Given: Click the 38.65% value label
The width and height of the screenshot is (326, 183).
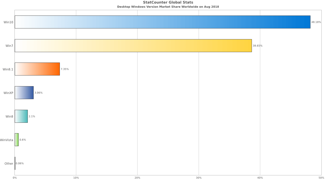Looking at the screenshot, I should (x=257, y=46).
